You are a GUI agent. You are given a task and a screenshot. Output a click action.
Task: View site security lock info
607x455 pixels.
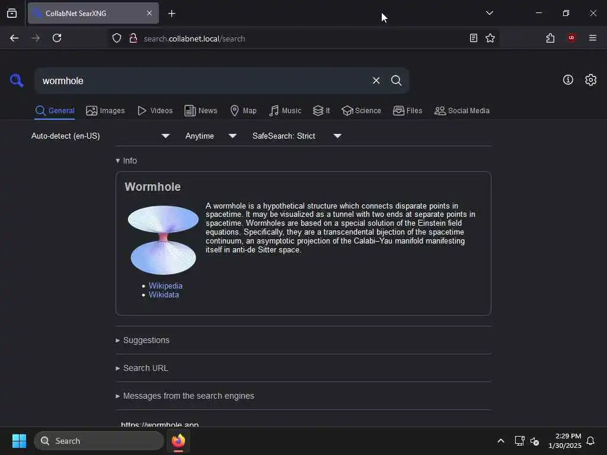click(x=133, y=39)
